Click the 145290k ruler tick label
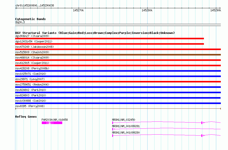This screenshot has width=228, height=150. pos(216,10)
